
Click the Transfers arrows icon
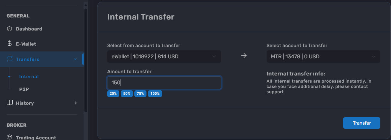tap(9, 59)
